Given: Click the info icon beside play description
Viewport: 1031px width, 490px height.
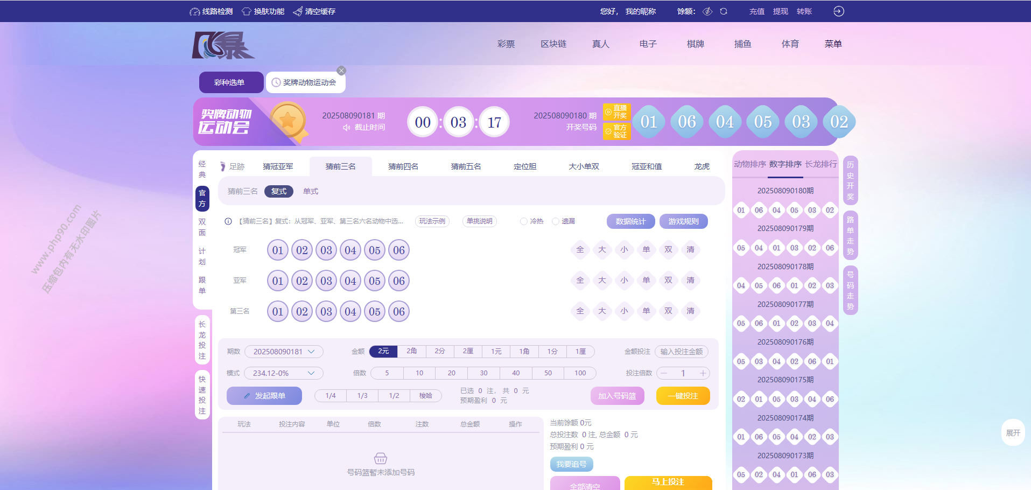Looking at the screenshot, I should click(x=228, y=221).
